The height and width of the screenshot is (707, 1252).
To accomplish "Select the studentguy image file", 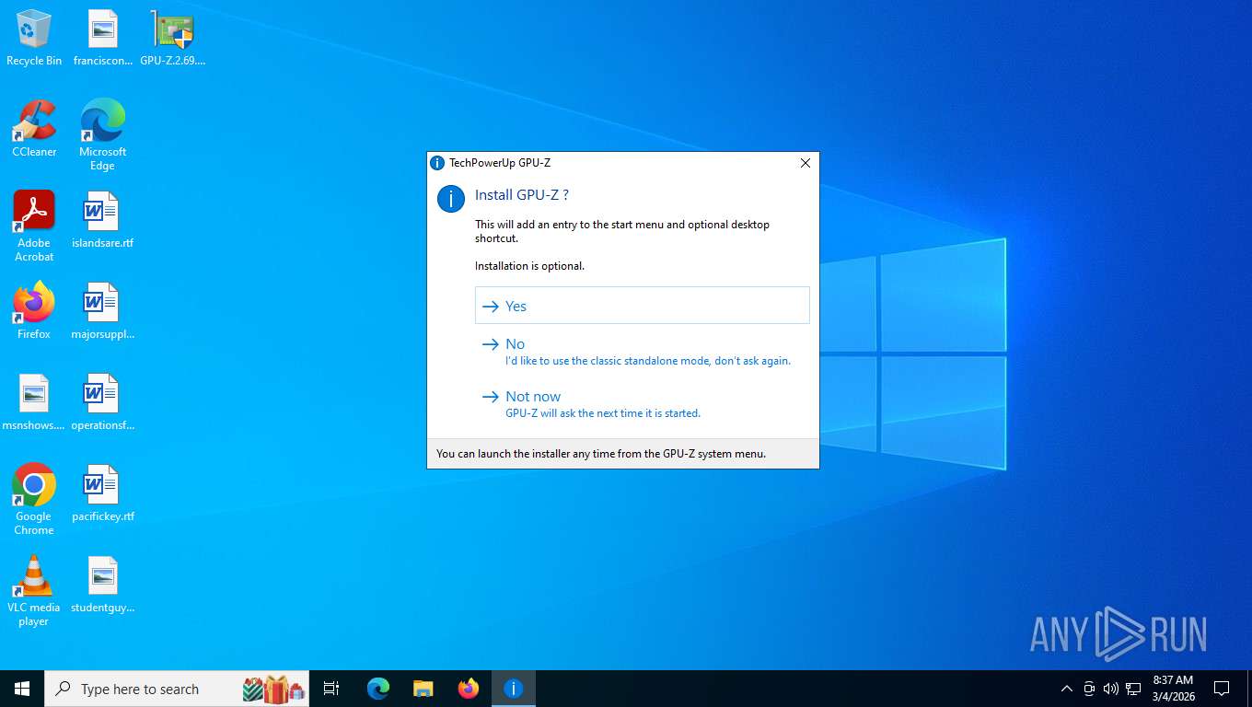I will pos(103,585).
